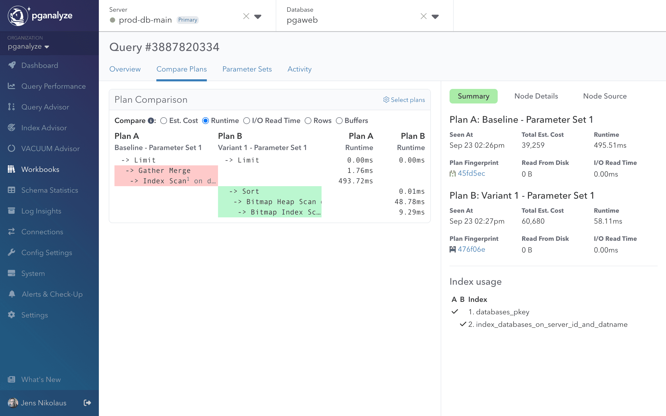The width and height of the screenshot is (666, 416).
Task: Click the Select plans link
Action: click(404, 100)
